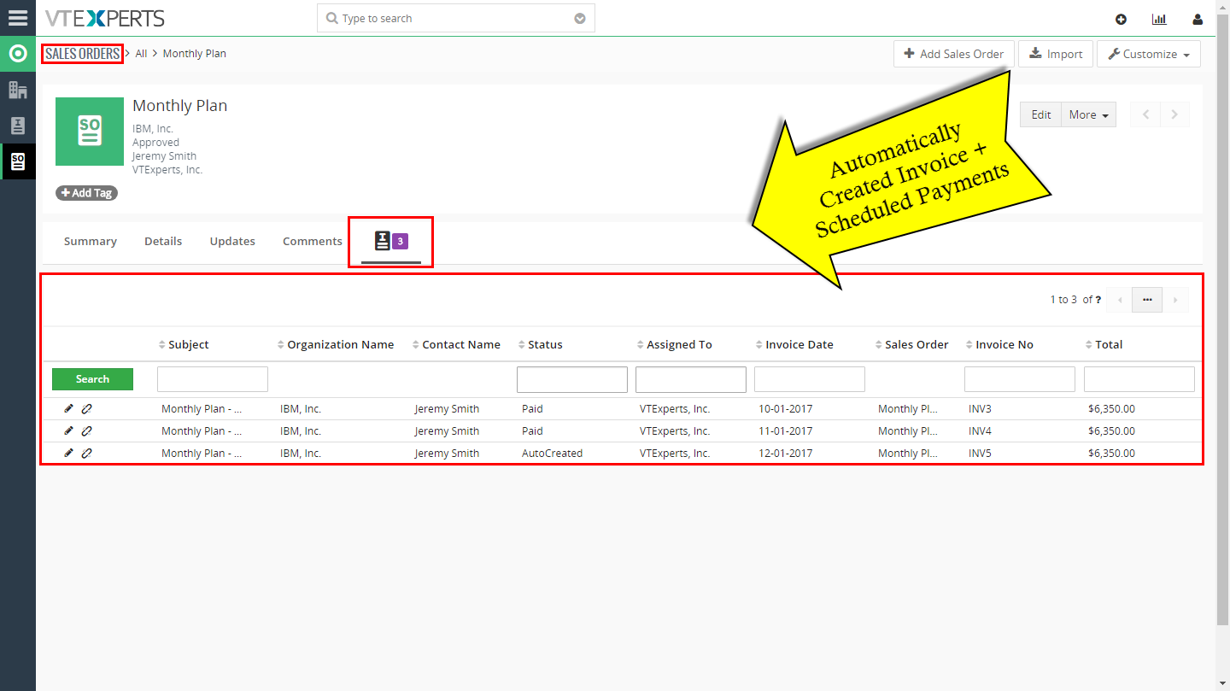Go to next record arrow
The width and height of the screenshot is (1230, 691).
pyautogui.click(x=1174, y=114)
